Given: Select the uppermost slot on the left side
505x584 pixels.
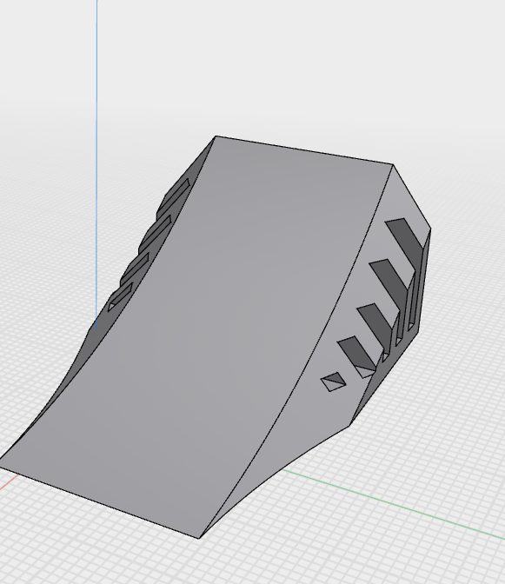Looking at the screenshot, I should coord(174,197).
